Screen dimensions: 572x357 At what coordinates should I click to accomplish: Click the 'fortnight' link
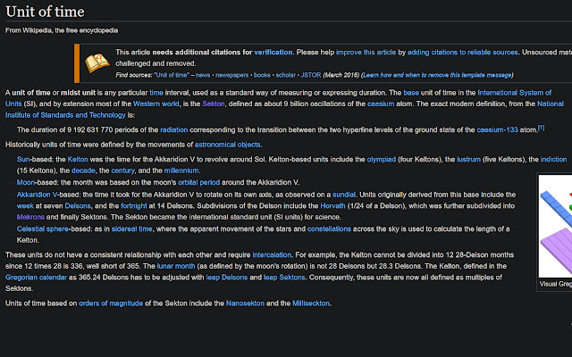(x=134, y=206)
